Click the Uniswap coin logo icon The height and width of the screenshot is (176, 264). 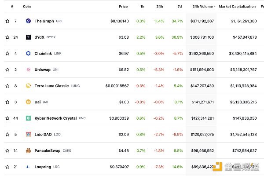28,70
